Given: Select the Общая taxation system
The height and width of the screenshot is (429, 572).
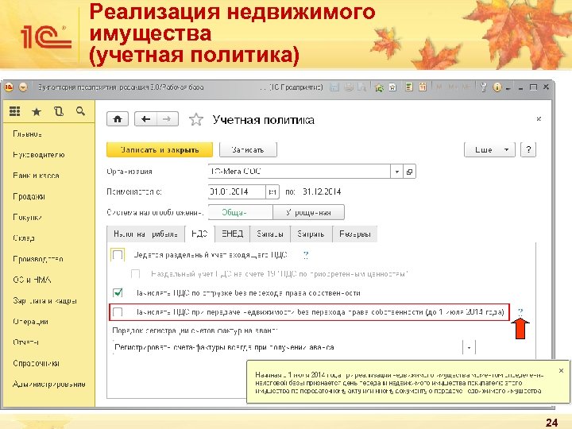Looking at the screenshot, I should tap(241, 212).
